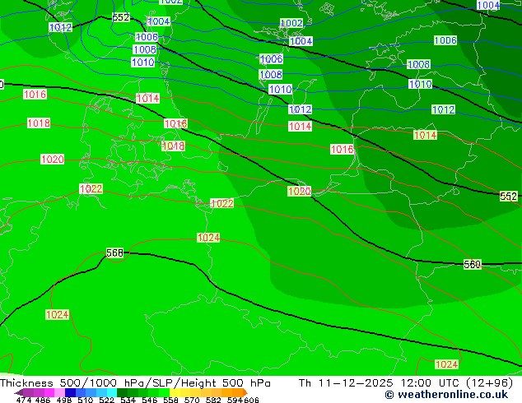This screenshot has height=403, width=522.
Task: Click the light pink legend swatch
Action: tap(59, 392)
